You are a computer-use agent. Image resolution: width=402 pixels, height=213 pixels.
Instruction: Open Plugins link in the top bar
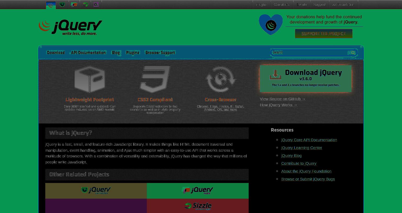coord(261,5)
